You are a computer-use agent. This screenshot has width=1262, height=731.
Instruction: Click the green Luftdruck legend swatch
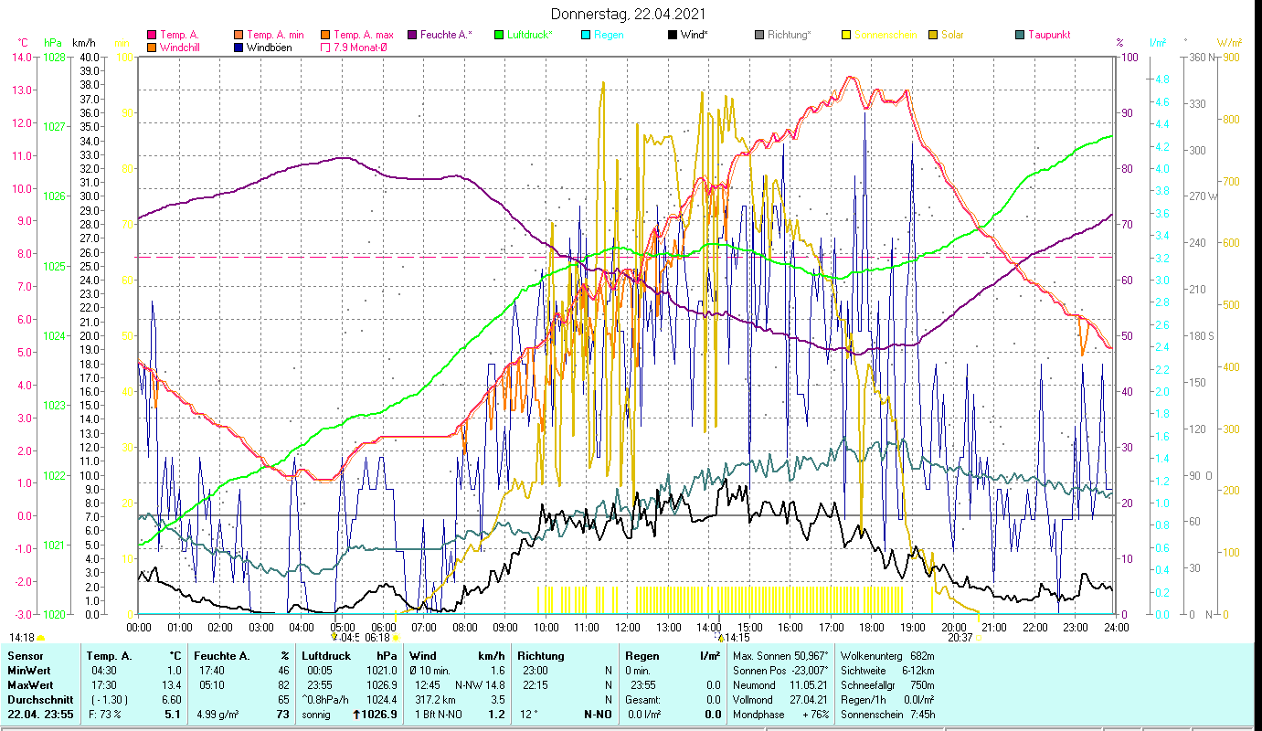pyautogui.click(x=499, y=35)
